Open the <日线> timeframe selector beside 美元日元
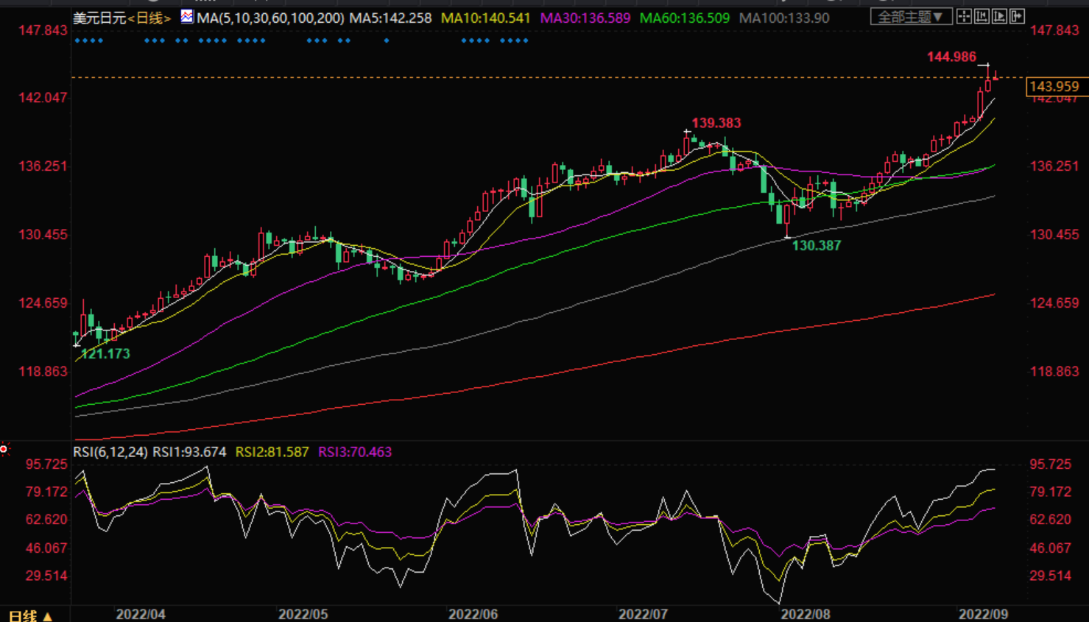 (150, 18)
